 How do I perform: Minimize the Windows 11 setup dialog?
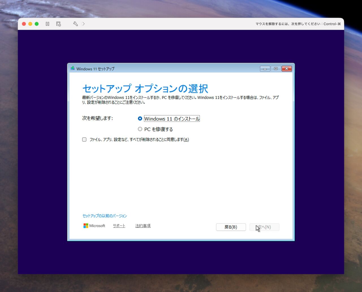[x=265, y=69]
